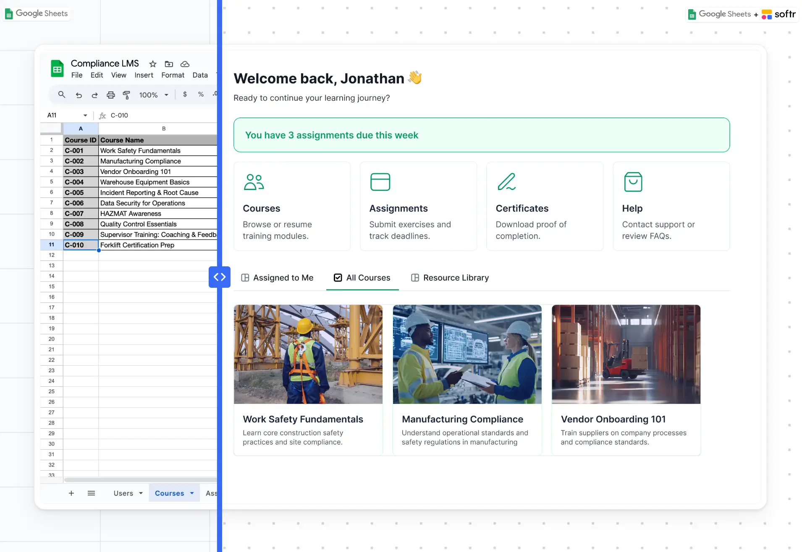Click the add sheet plus icon

point(71,493)
